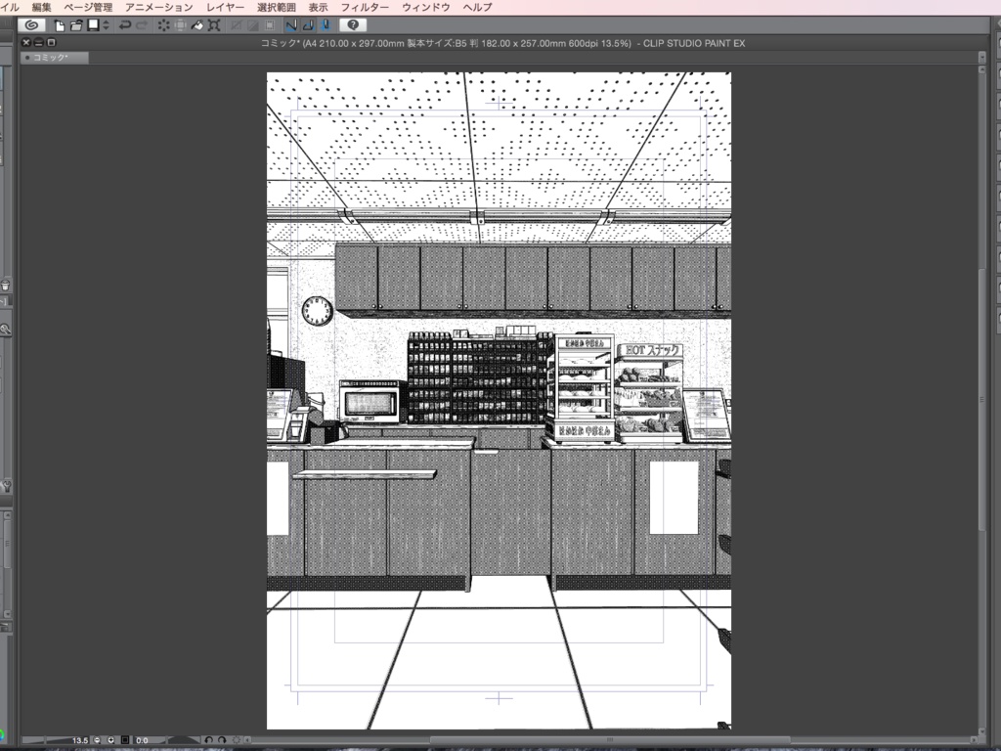Open the 表示 menu
Screen dimensions: 1001x751
tap(318, 7)
